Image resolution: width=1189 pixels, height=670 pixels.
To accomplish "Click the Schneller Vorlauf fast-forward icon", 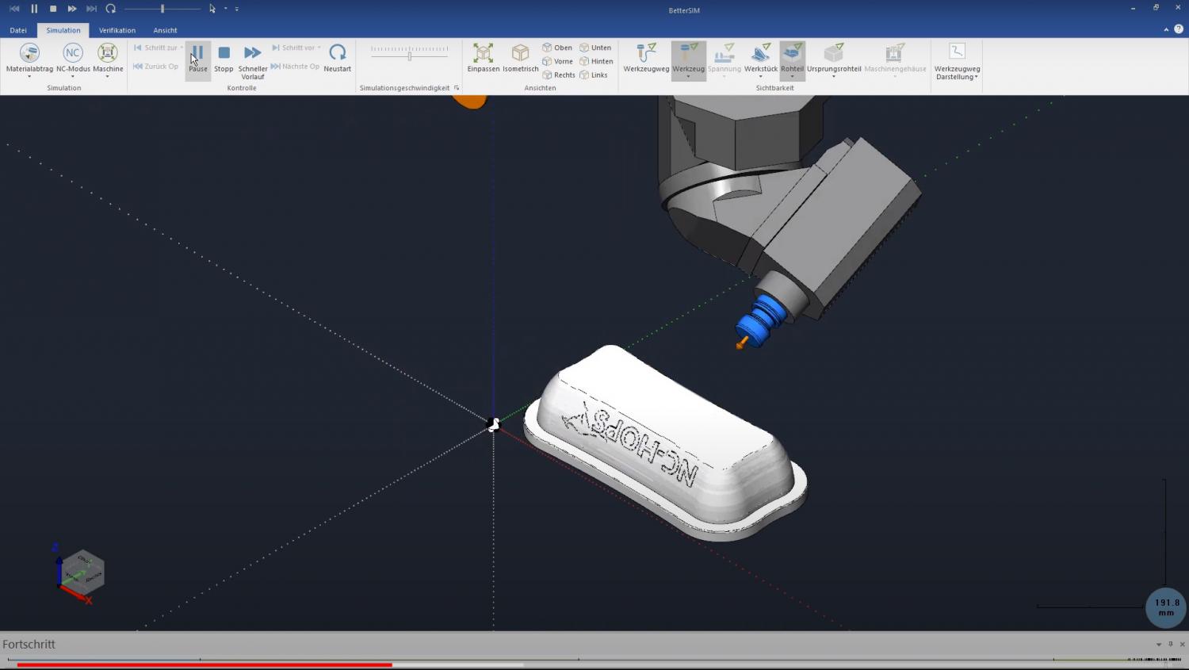I will [252, 52].
